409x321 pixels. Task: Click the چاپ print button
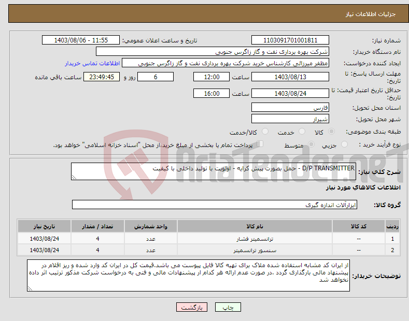pyautogui.click(x=228, y=308)
